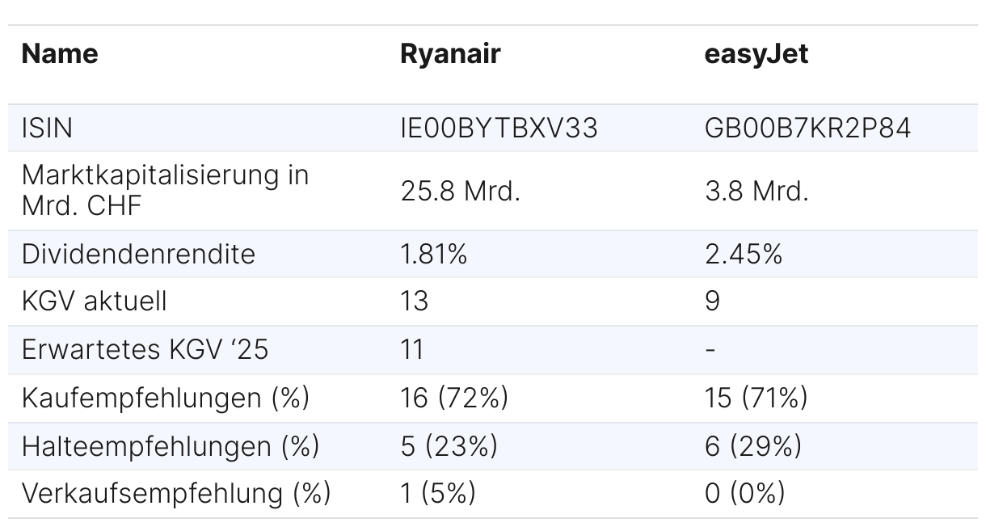986x527 pixels.
Task: Select the 1.81% dividend yield cell
Action: 434,254
